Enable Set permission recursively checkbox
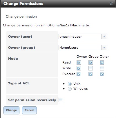Screen dimensions: 116x118 pyautogui.click(x=61, y=100)
